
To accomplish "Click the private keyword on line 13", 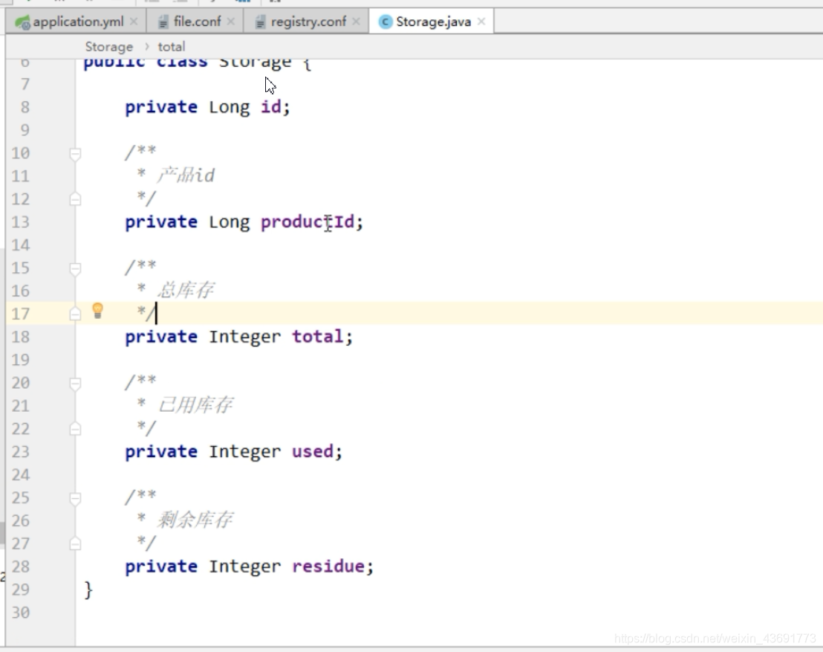I will click(161, 222).
